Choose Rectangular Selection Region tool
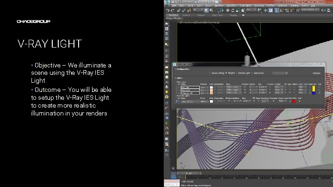The width and height of the screenshot is (333, 187). pyautogui.click(x=216, y=10)
